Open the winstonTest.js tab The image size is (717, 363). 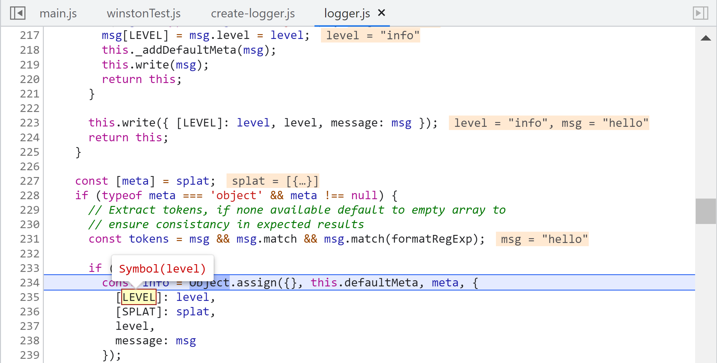[x=143, y=14]
